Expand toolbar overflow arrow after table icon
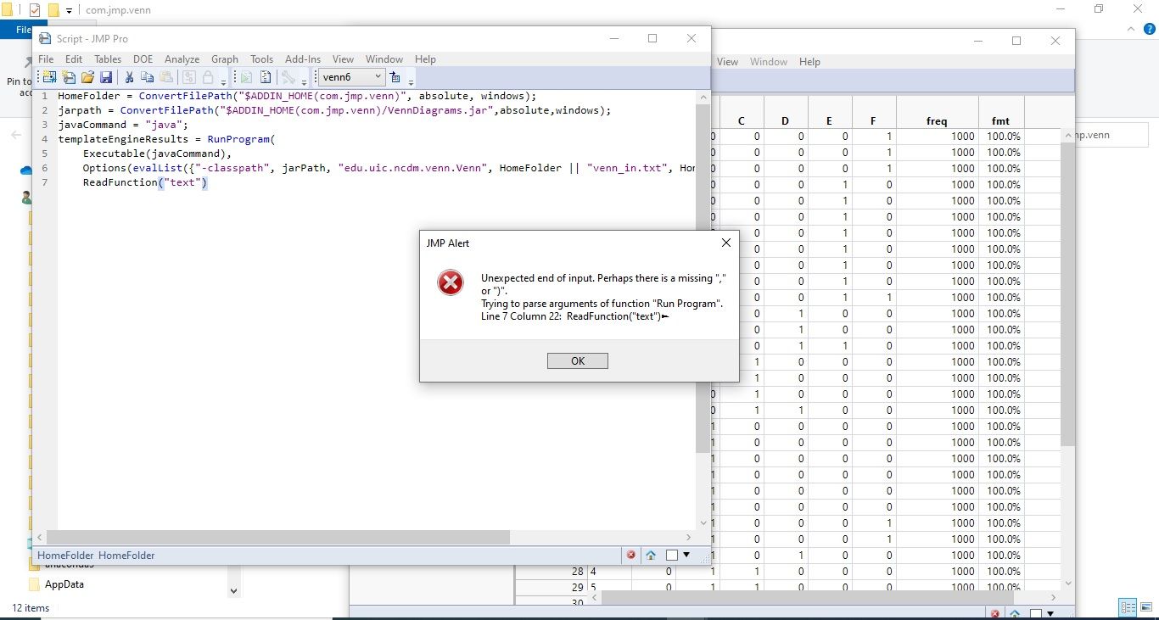This screenshot has height=620, width=1159. click(411, 81)
